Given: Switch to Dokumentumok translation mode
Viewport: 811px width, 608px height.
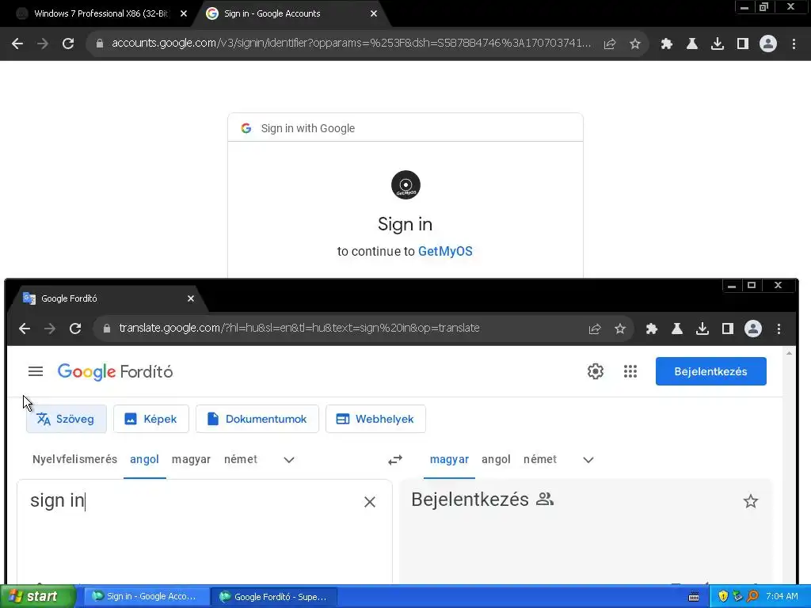Looking at the screenshot, I should point(257,419).
